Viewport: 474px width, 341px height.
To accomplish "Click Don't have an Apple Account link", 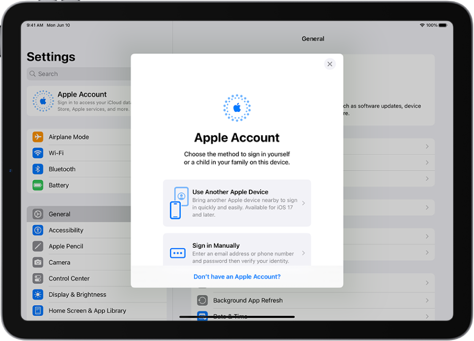I will pos(237,276).
